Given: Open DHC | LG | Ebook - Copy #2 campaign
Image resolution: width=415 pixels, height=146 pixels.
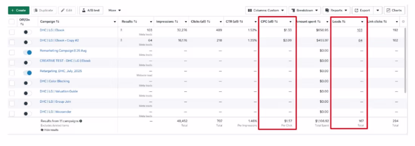Looking at the screenshot, I should [59, 40].
